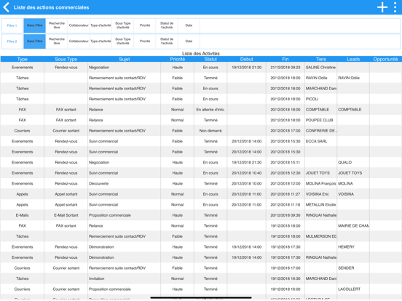The width and height of the screenshot is (402, 301).
Task: Select Sous Type d'activité in Filtre 2
Action: [x=123, y=41]
